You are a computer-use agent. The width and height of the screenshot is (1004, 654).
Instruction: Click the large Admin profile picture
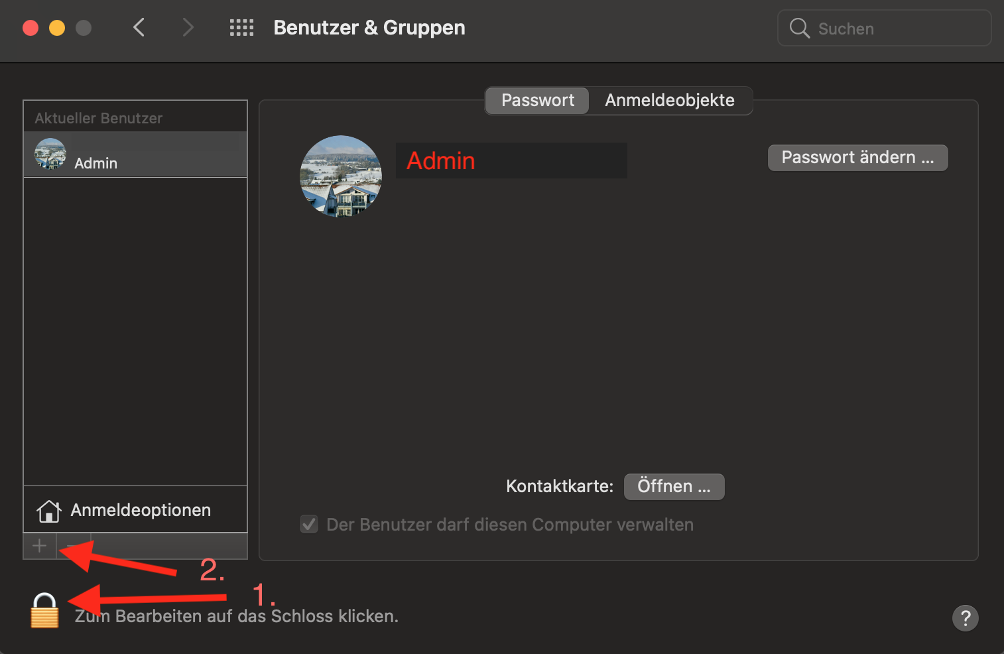coord(341,176)
